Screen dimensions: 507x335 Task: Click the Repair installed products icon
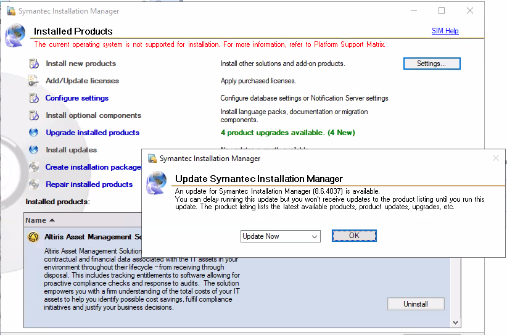[x=33, y=184]
